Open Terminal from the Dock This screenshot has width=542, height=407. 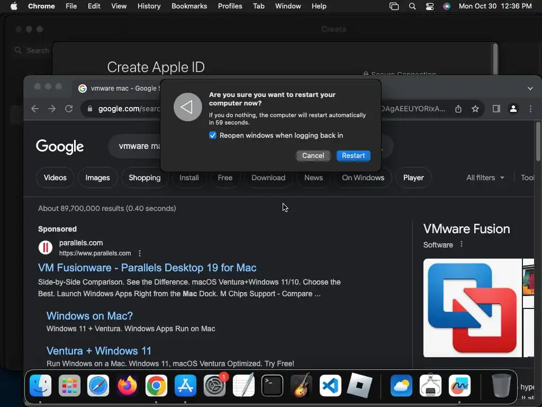click(x=273, y=385)
